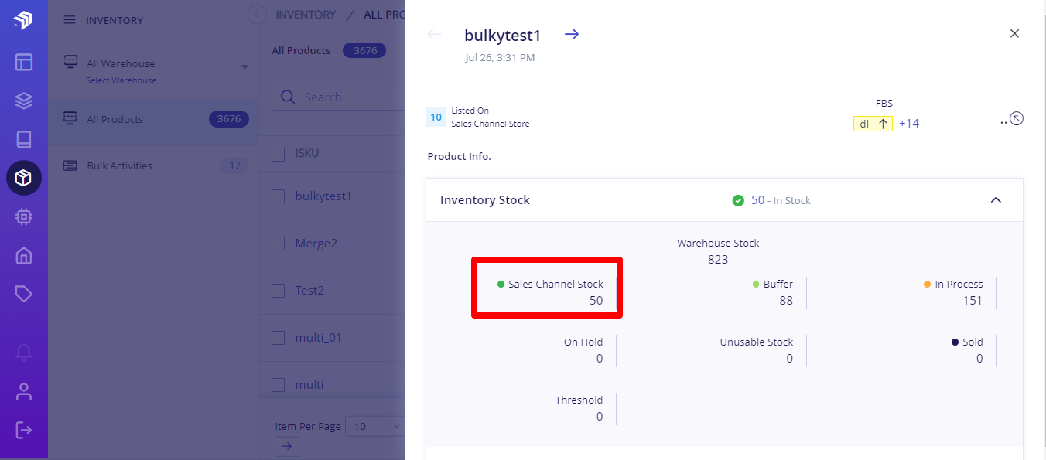Open the Item Per Page dropdown

[x=376, y=426]
